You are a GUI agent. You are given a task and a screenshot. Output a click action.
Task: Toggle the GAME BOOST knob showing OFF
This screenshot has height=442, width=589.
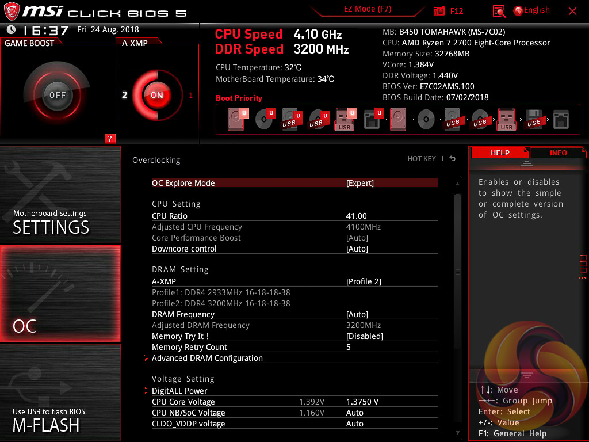click(57, 95)
